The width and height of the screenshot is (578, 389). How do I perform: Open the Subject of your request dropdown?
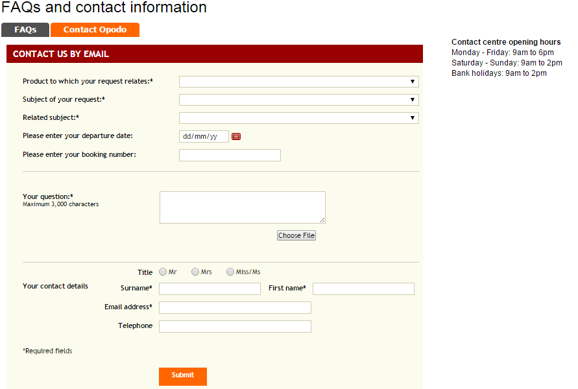298,100
